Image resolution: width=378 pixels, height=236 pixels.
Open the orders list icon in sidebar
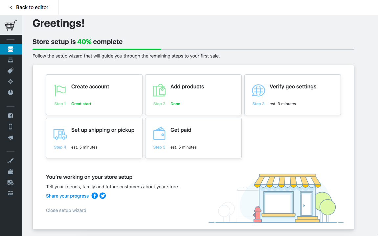coord(11,60)
